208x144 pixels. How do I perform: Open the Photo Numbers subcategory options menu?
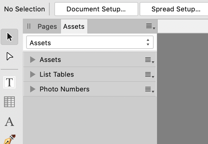pos(150,89)
